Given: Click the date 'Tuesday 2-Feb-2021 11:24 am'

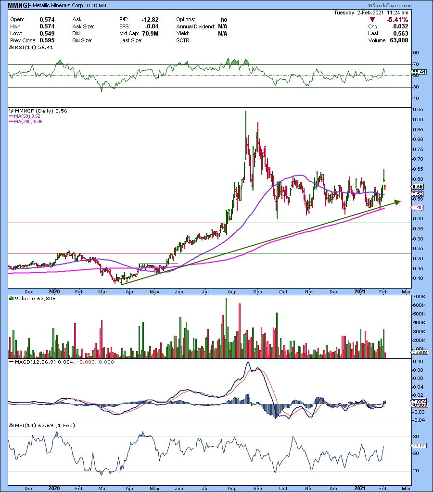Looking at the screenshot, I should [371, 13].
